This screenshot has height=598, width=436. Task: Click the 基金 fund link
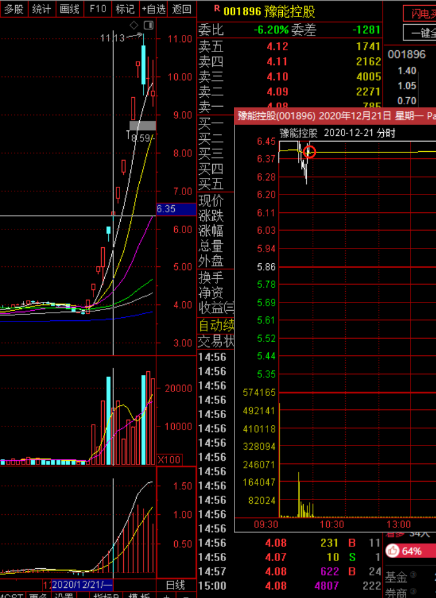[396, 577]
